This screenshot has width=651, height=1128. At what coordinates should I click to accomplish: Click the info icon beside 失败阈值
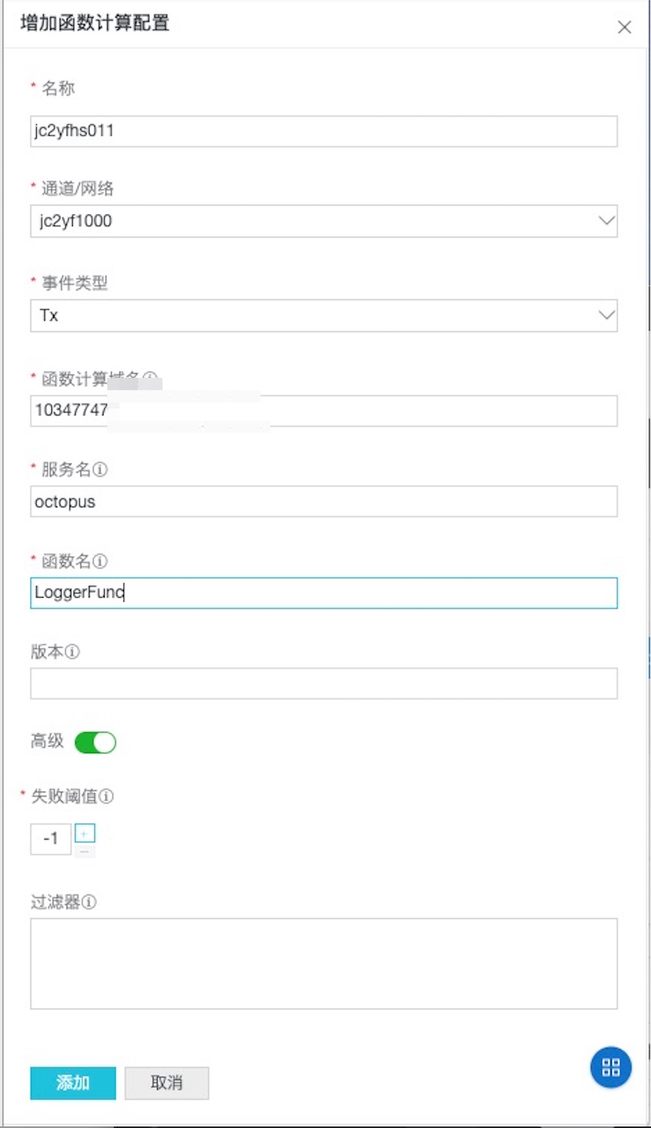tap(106, 796)
